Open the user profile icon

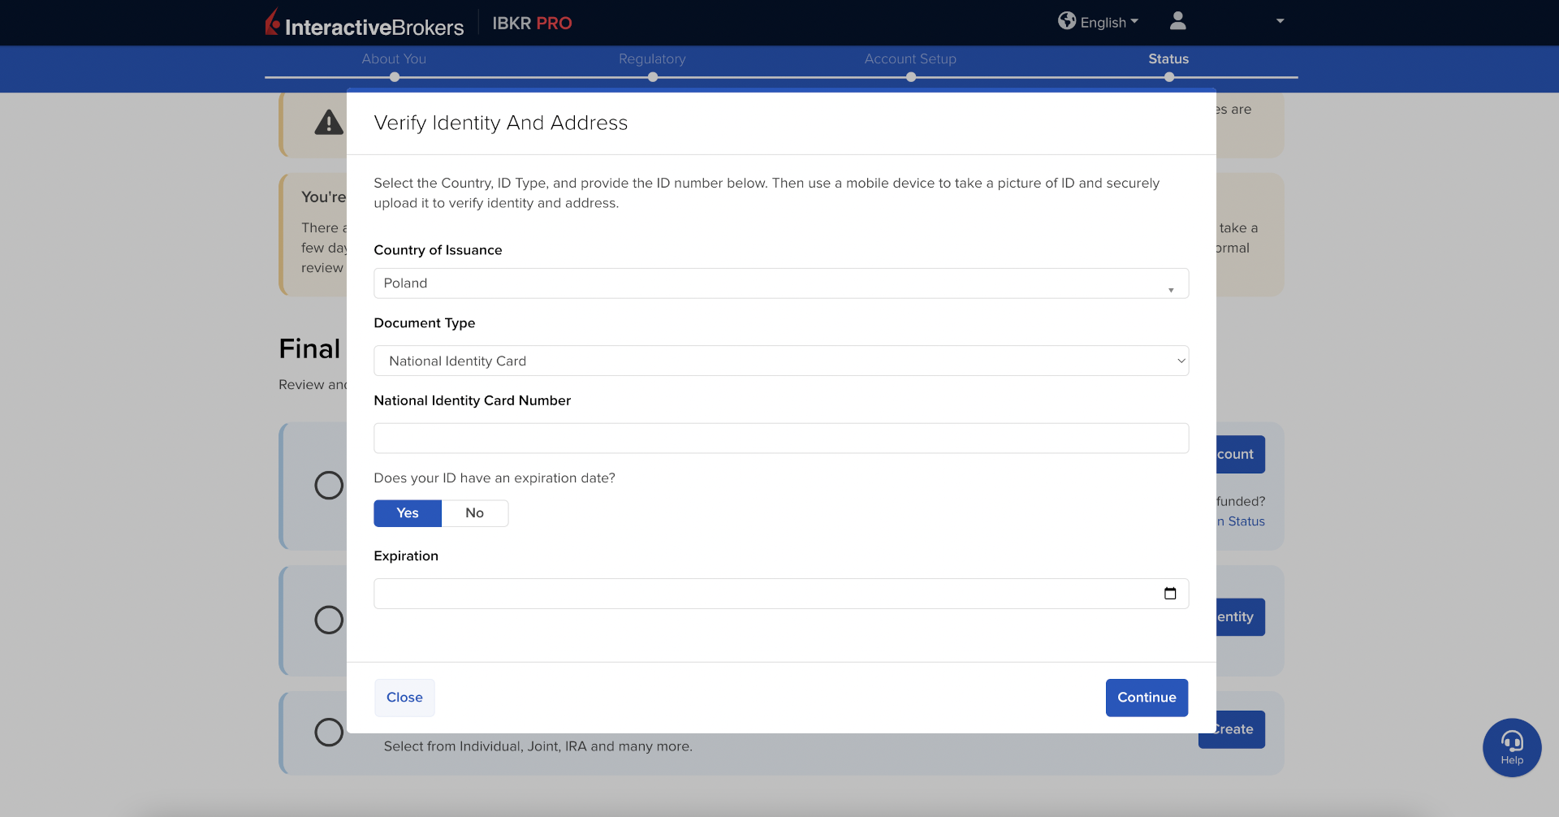pyautogui.click(x=1177, y=21)
